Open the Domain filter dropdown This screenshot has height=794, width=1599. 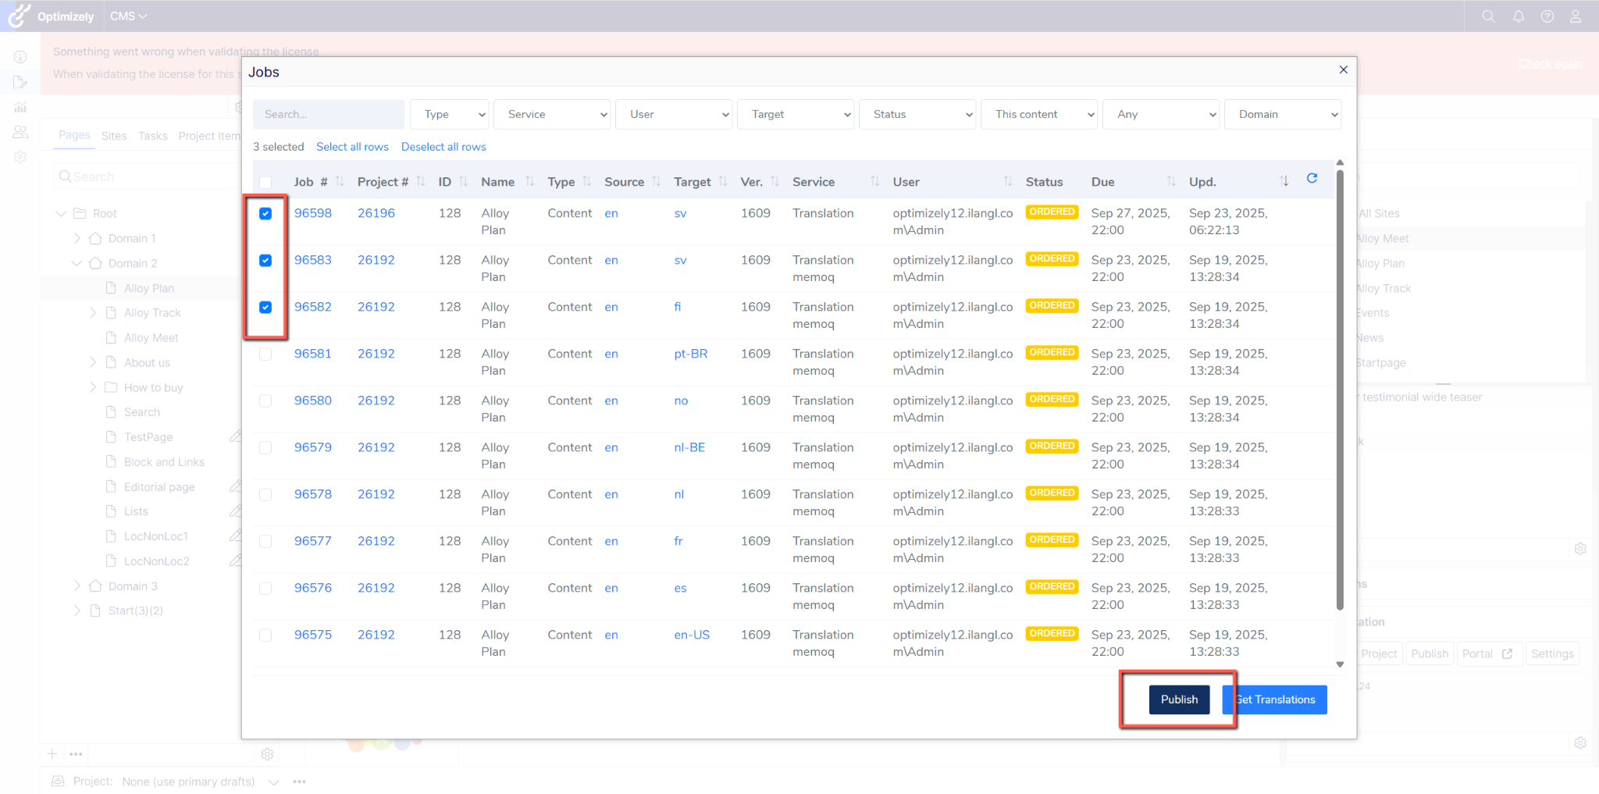click(1283, 114)
